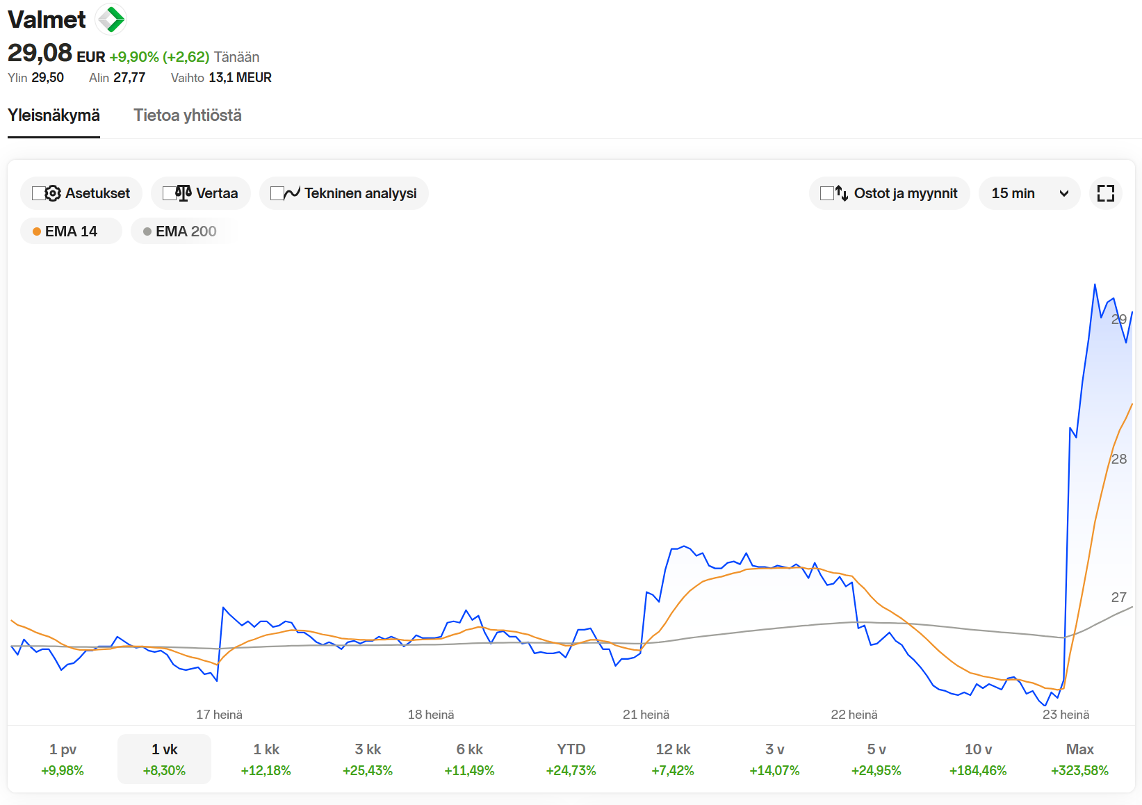Viewport: 1142px width, 805px height.
Task: Choose the YTD period
Action: point(571,759)
